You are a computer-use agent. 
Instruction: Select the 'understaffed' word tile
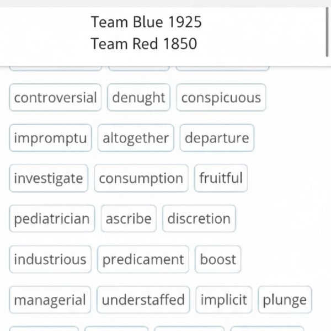(x=143, y=300)
